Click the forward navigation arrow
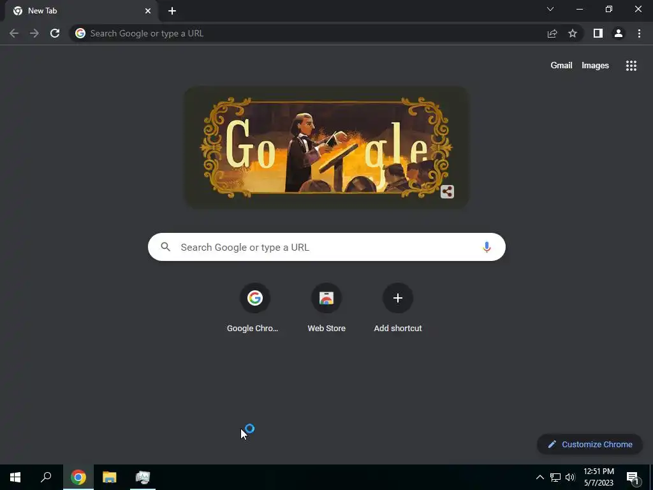 point(34,33)
